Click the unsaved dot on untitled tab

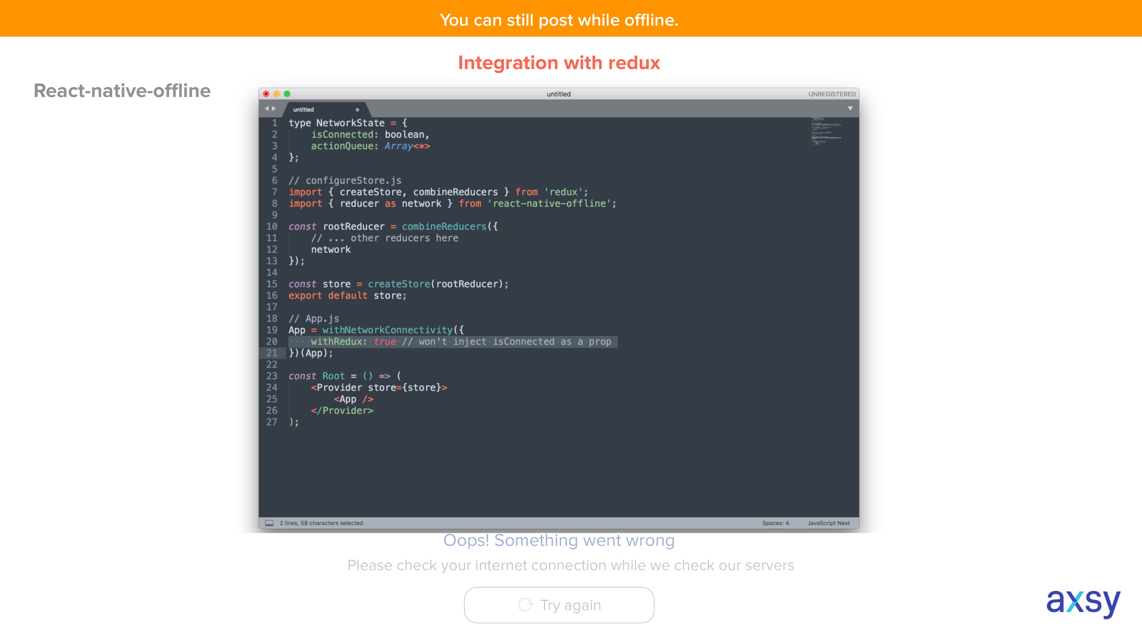tap(357, 110)
